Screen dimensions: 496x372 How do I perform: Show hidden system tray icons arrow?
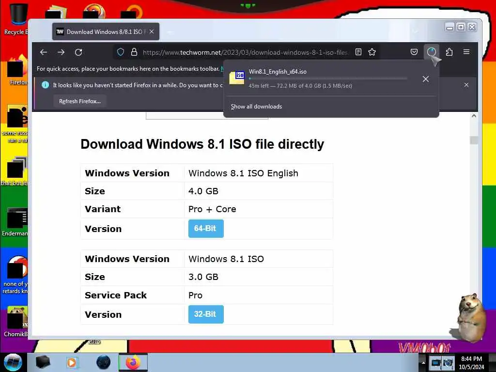pyautogui.click(x=423, y=362)
